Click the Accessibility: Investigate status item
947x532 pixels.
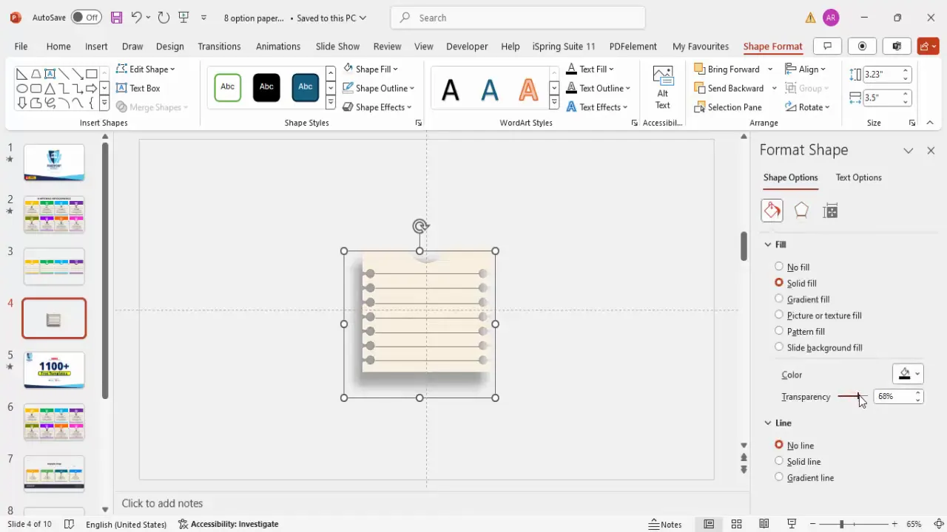click(229, 524)
